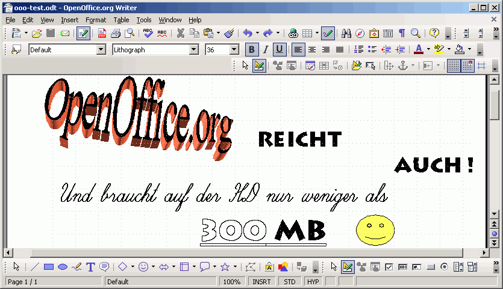Image resolution: width=503 pixels, height=289 pixels.
Task: Click HYP field in status bar
Action: [x=313, y=282]
